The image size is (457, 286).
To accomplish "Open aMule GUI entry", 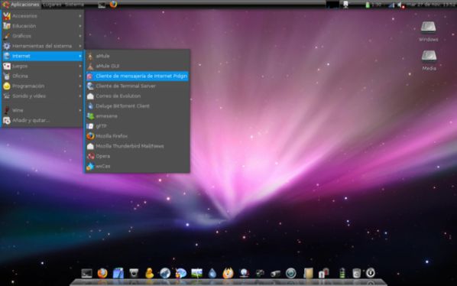I will click(138, 67).
